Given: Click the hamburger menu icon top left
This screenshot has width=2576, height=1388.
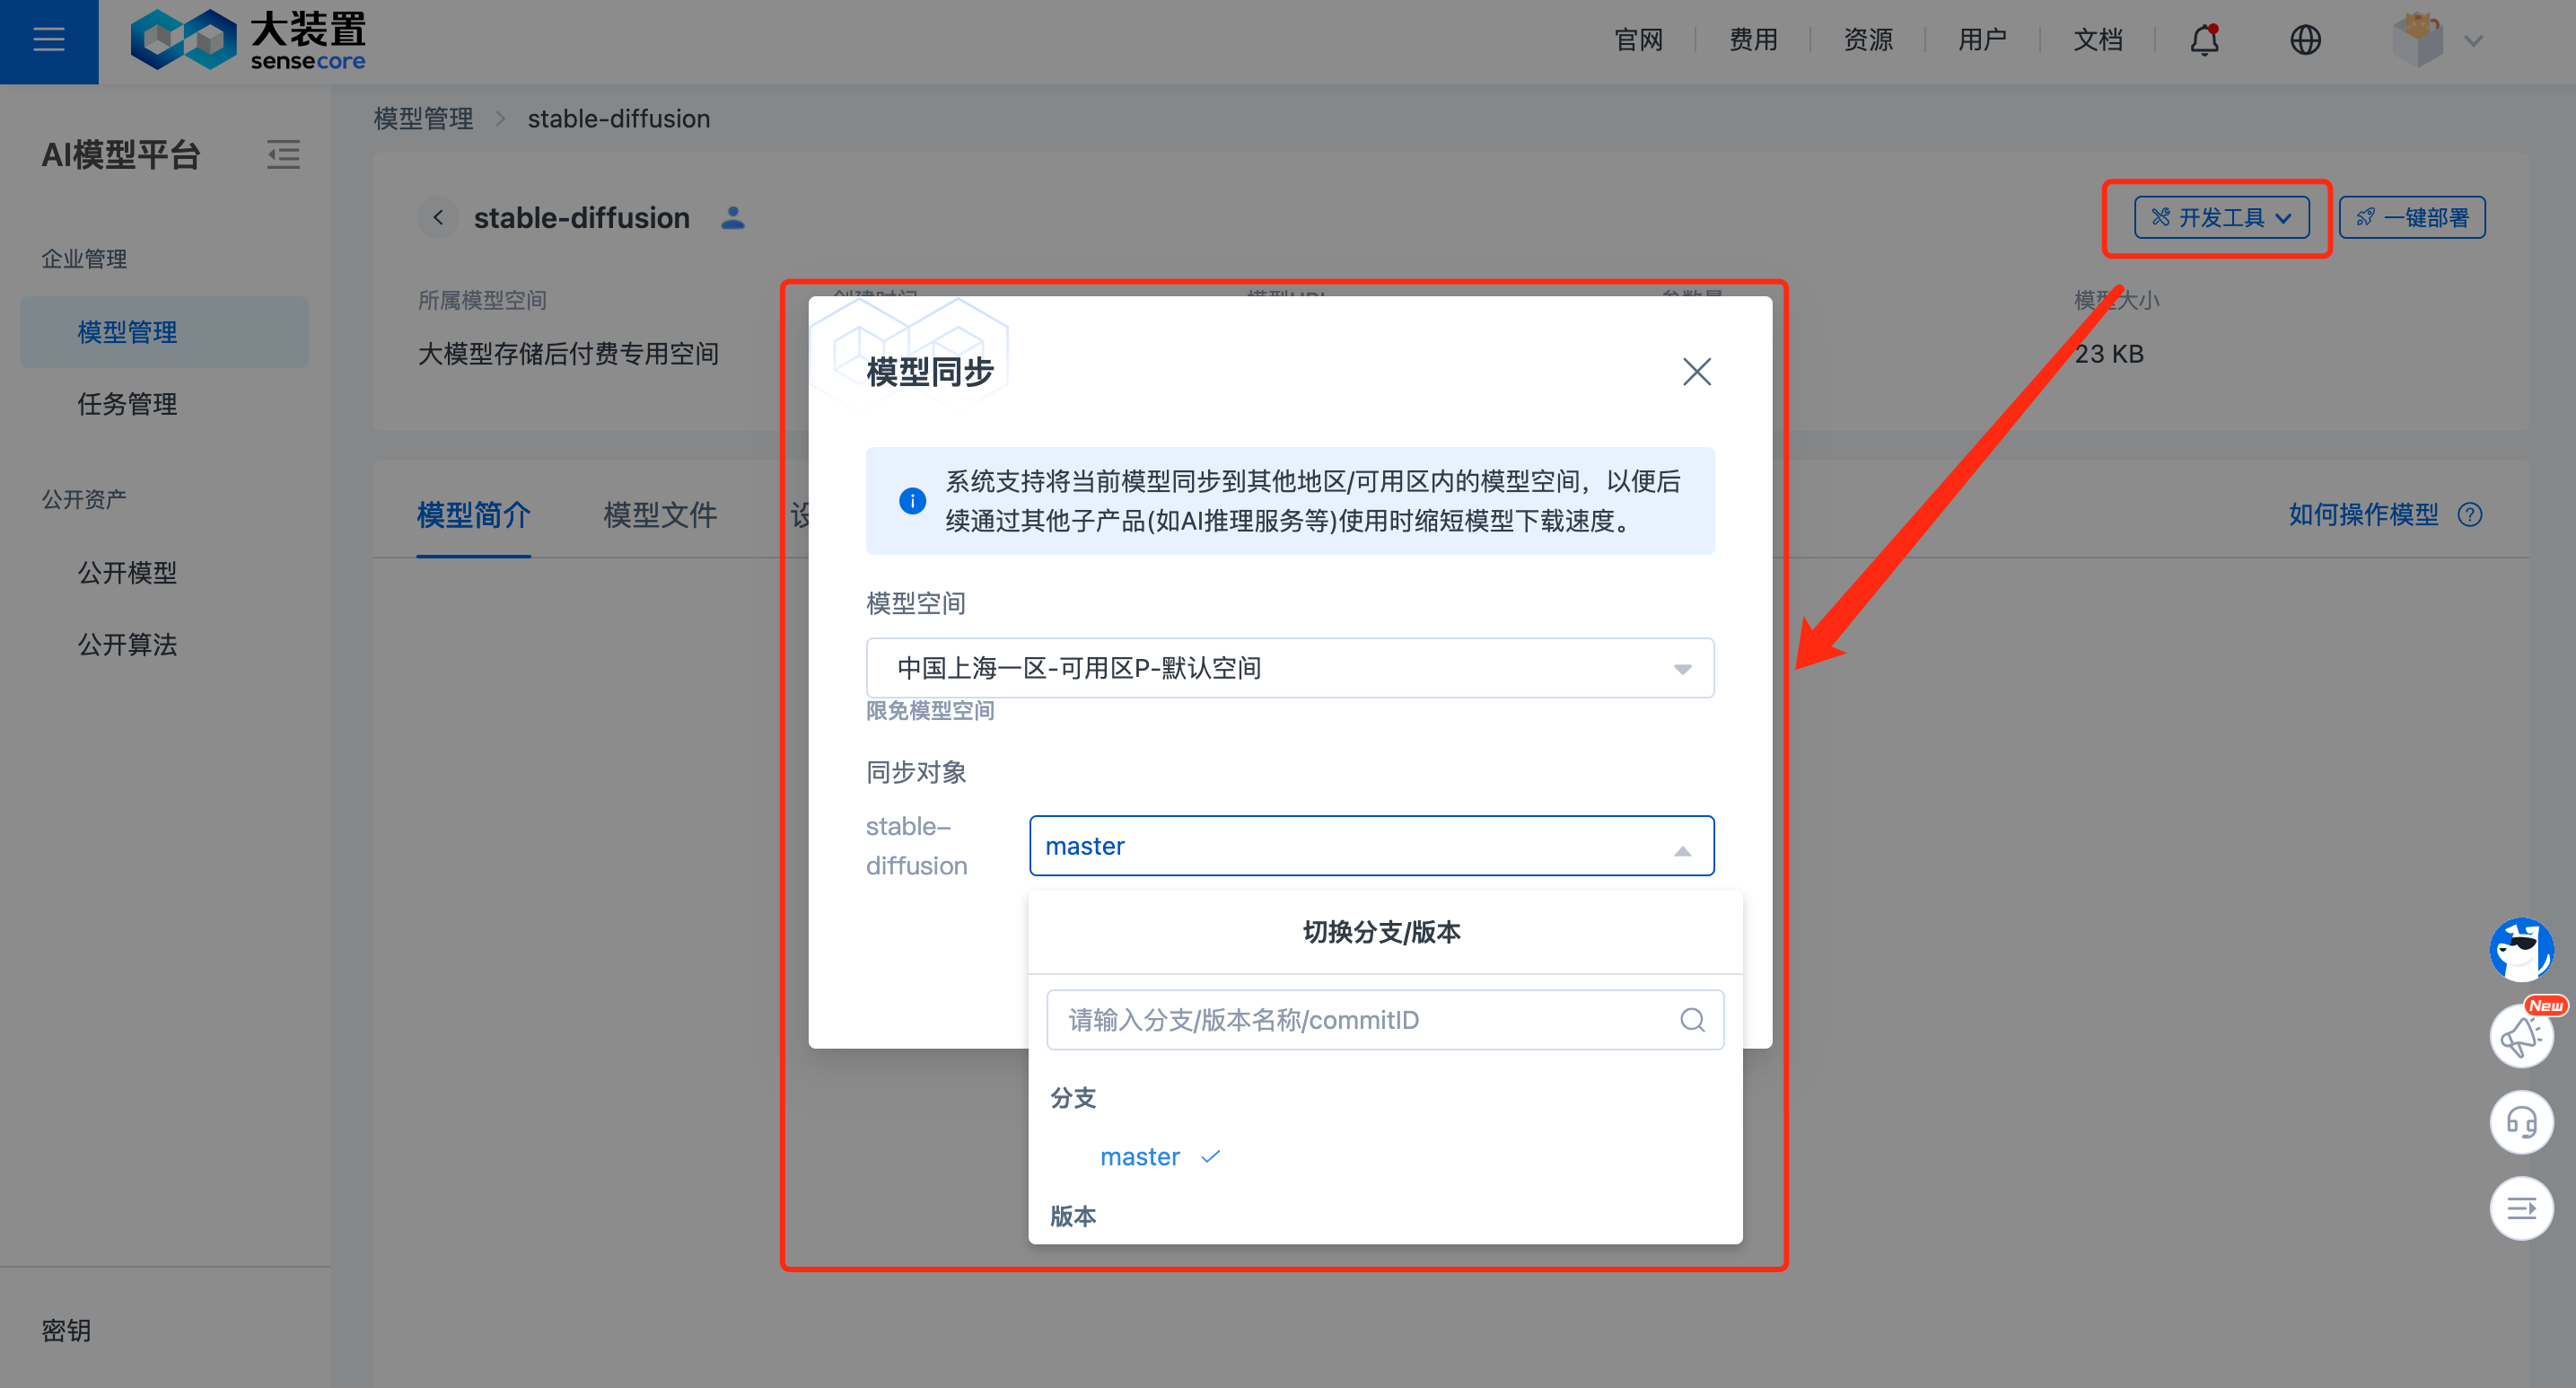Looking at the screenshot, I should pyautogui.click(x=49, y=40).
